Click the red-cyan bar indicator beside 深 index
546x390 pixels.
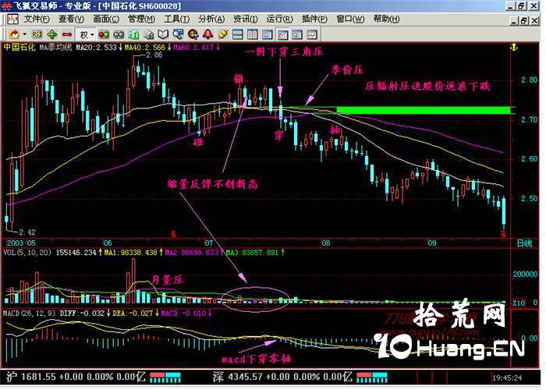click(x=371, y=377)
